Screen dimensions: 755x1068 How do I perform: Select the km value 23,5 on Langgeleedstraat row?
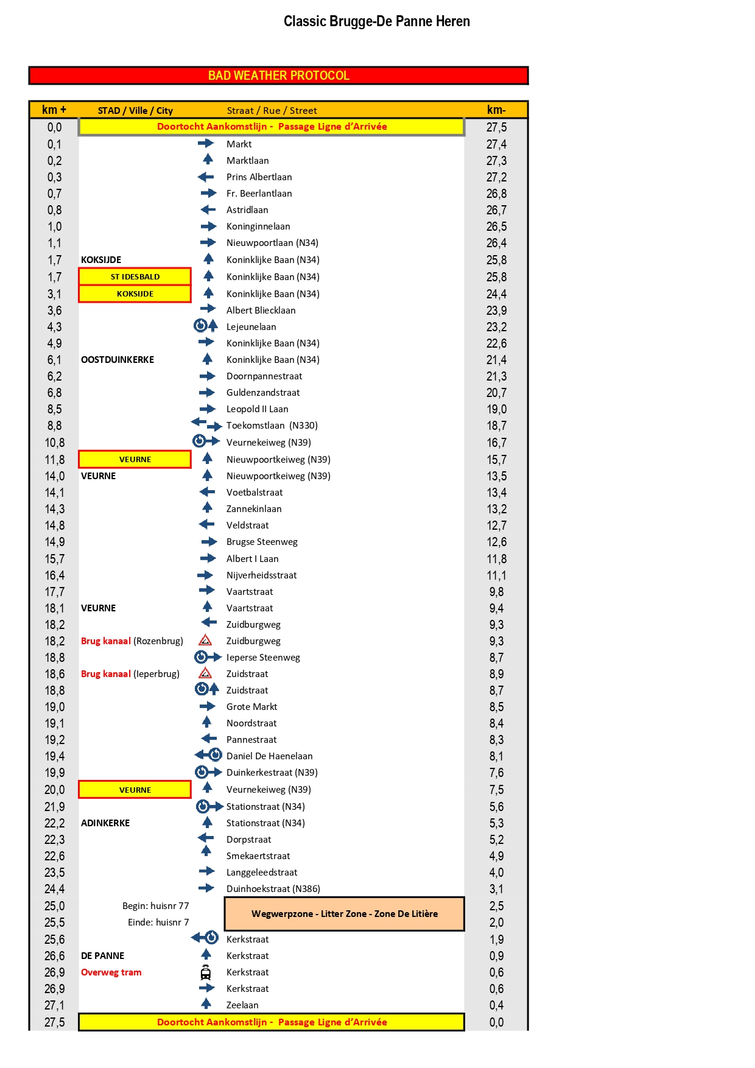pos(55,873)
